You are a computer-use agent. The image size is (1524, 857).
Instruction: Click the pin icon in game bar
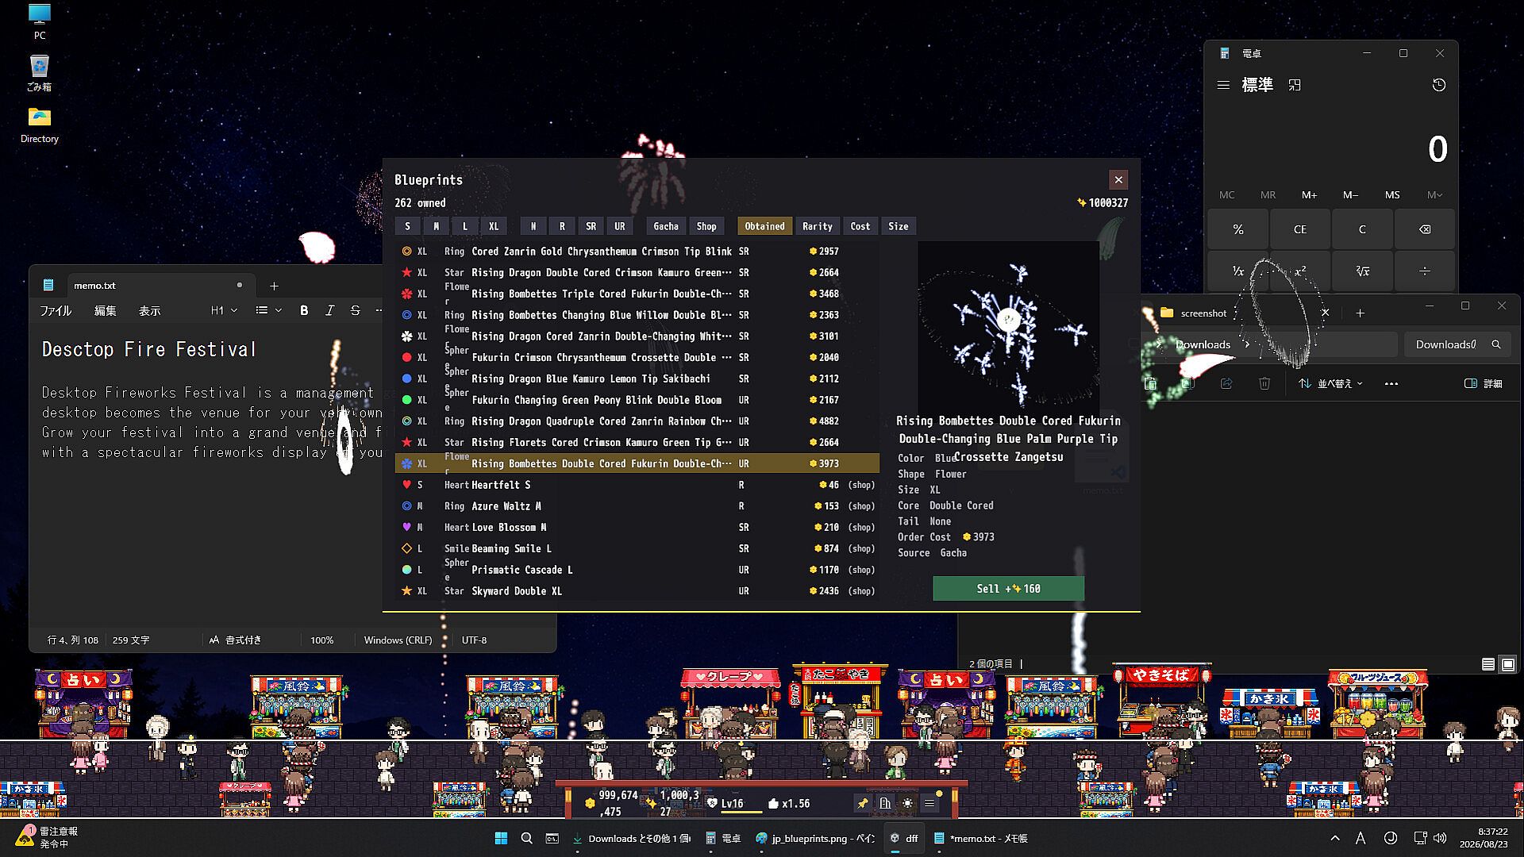[862, 804]
